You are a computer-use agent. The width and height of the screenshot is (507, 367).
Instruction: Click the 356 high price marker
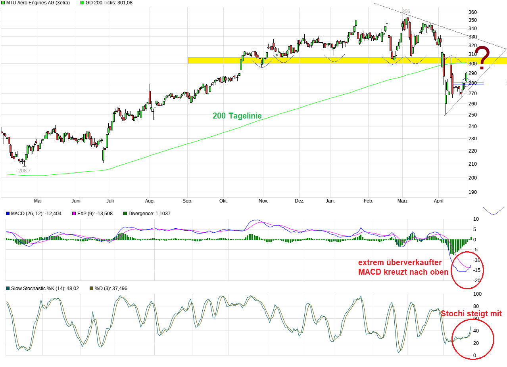pyautogui.click(x=406, y=11)
